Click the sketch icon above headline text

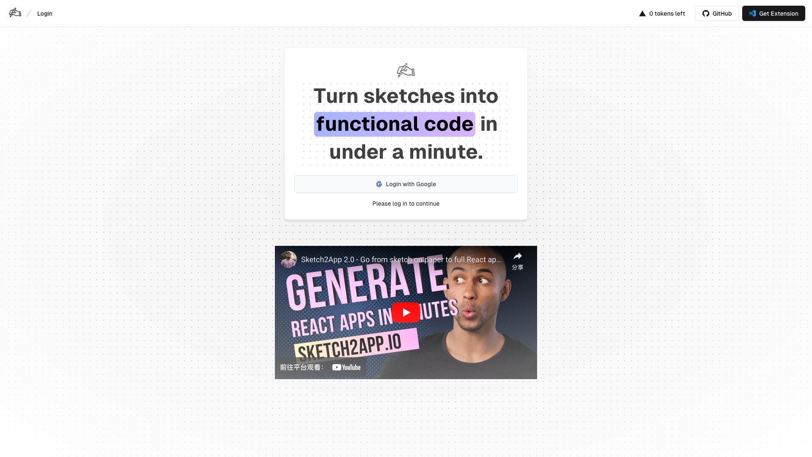pyautogui.click(x=406, y=70)
